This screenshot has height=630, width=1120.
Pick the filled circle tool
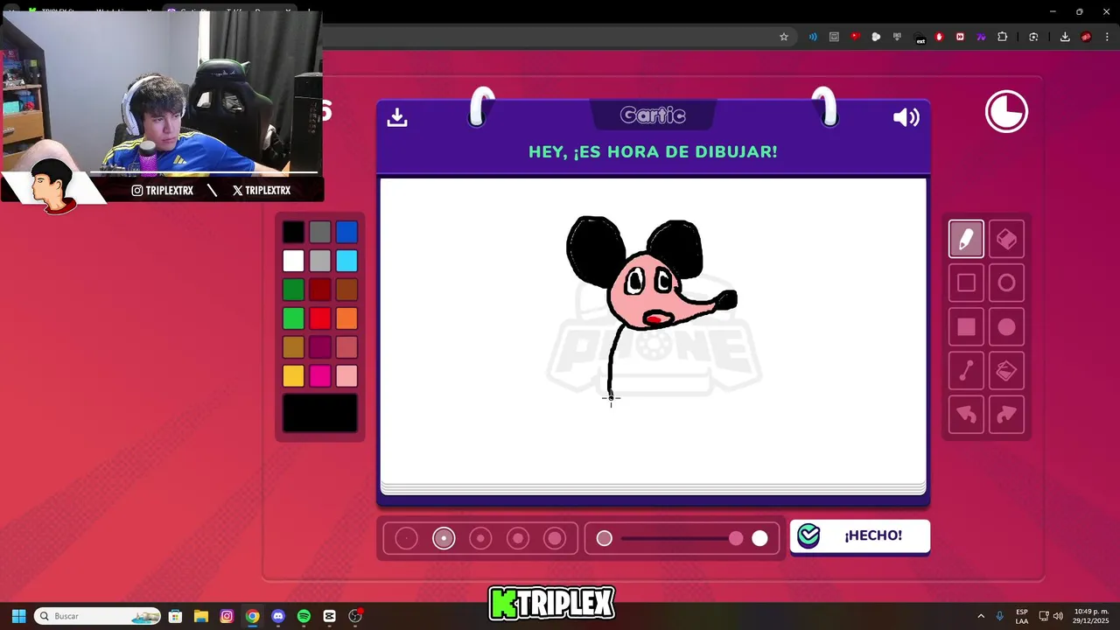coord(1006,326)
